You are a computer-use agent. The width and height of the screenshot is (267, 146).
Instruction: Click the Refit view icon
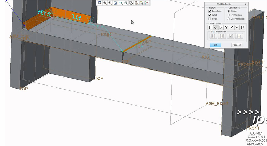point(100,3)
